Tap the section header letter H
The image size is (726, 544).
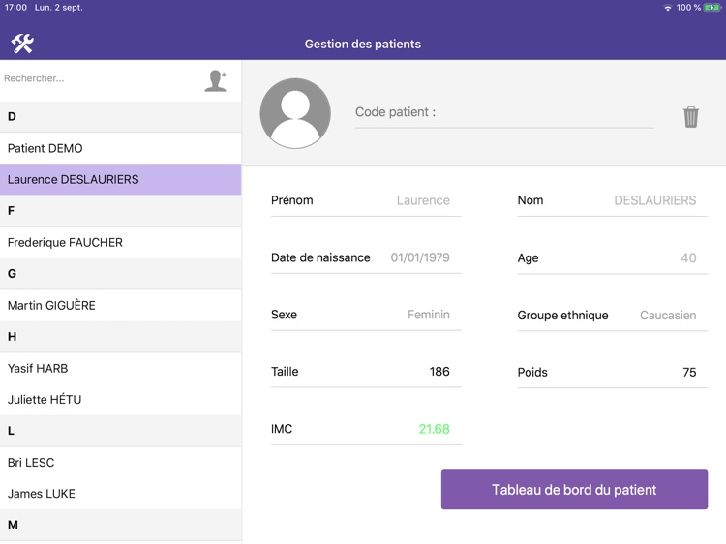12,337
